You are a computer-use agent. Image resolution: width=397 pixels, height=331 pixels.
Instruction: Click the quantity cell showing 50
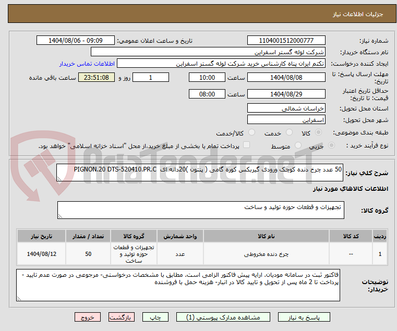coord(88,254)
